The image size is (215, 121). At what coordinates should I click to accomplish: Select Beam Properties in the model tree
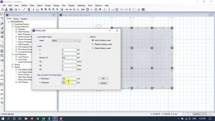[x=24, y=34]
